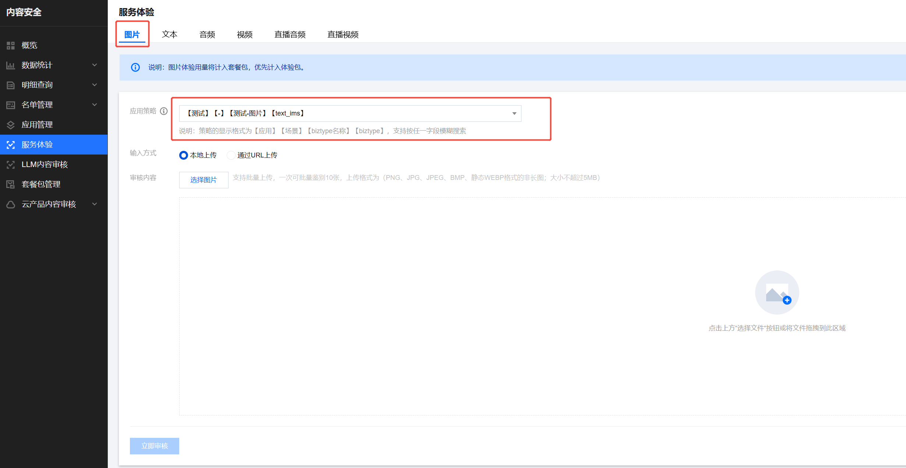Click the 应用策略 info tooltip icon
Screen dimensions: 906x468
(x=164, y=111)
